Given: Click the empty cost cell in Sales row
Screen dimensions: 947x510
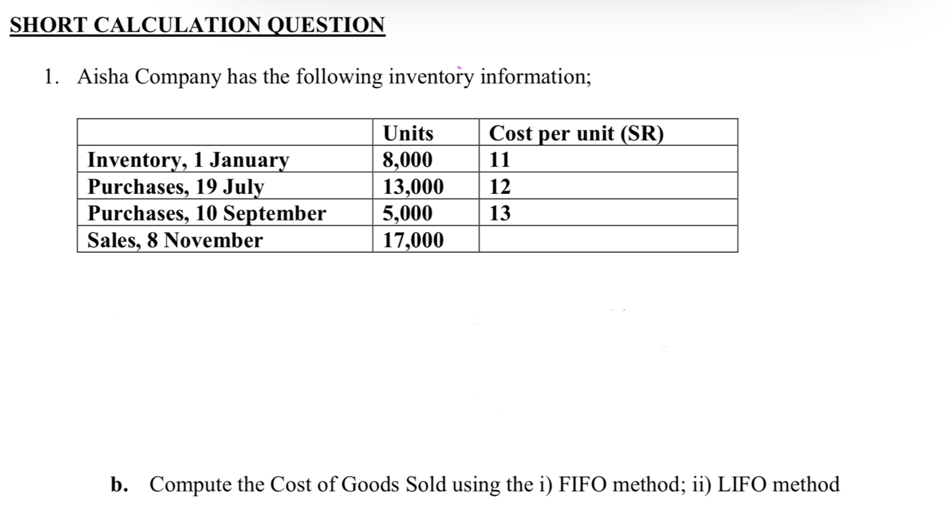Looking at the screenshot, I should 607,240.
